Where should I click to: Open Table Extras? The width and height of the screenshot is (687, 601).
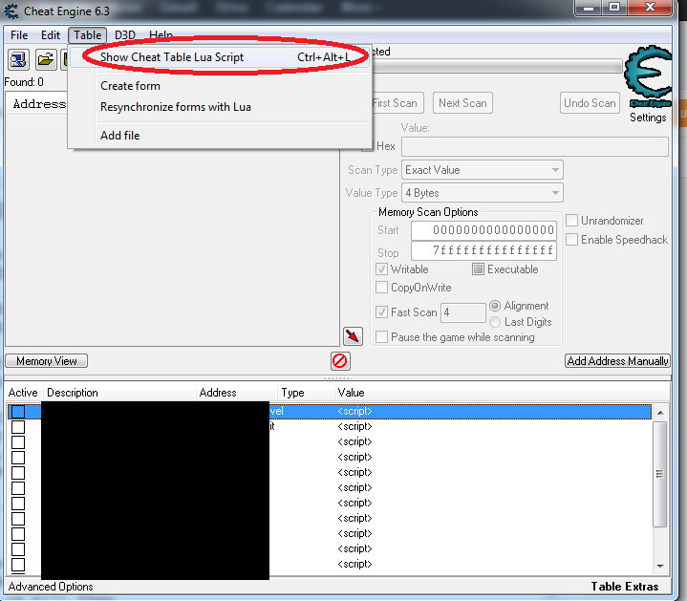click(x=624, y=587)
